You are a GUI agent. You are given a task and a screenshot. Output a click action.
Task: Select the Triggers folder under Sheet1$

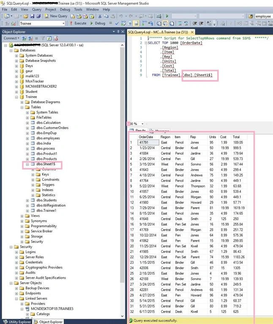coord(48,185)
